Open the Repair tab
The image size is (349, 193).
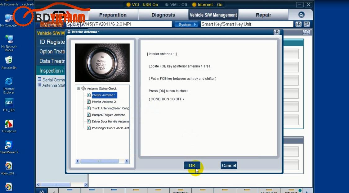(x=263, y=15)
